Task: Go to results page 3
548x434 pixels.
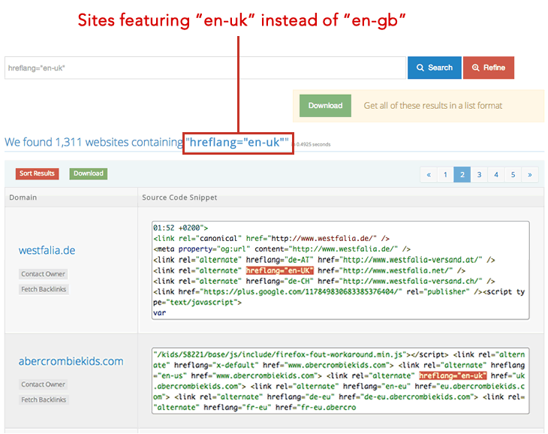Action: [x=479, y=174]
